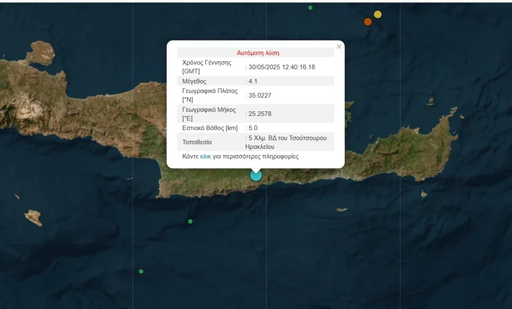512x309 pixels.
Task: Click the southernmost green earthquake marker
Action: coord(141,271)
